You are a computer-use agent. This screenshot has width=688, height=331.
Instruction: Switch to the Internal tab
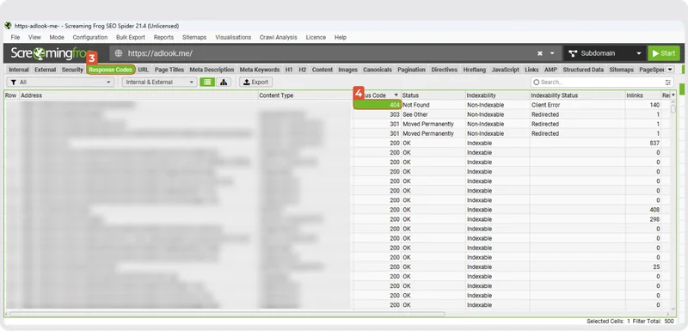(19, 70)
